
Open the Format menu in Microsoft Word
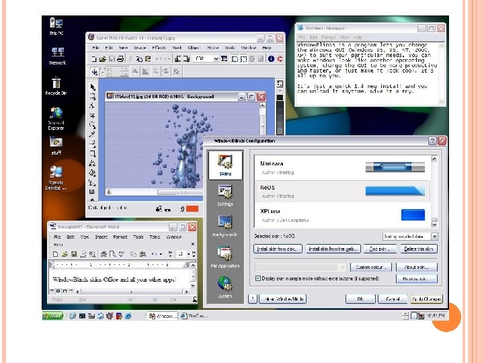coord(120,237)
